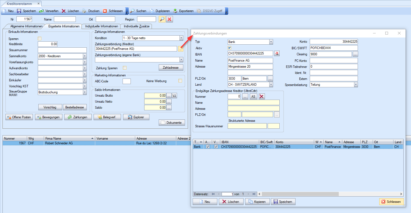Image resolution: width=411 pixels, height=213 pixels.
Task: Click the Verwerfen toolbar icon
Action: pyautogui.click(x=41, y=11)
